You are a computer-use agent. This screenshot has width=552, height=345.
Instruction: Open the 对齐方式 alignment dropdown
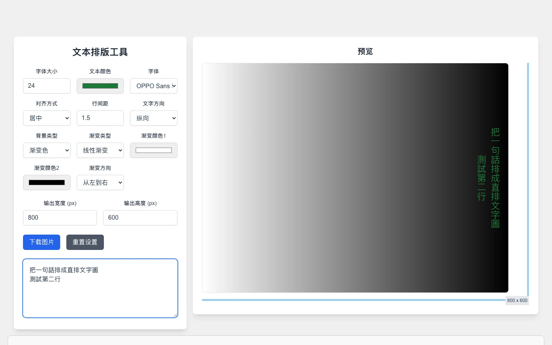click(47, 118)
